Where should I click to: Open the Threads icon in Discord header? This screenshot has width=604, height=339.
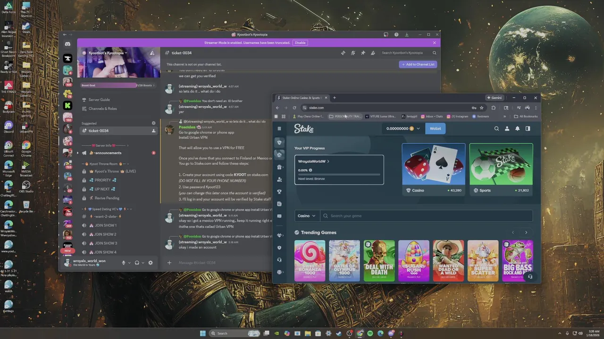point(343,53)
